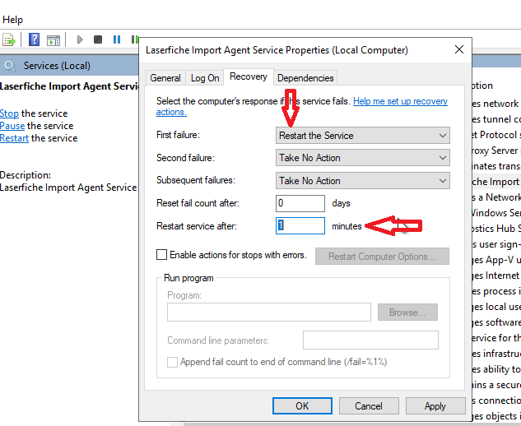Click the Stop Service square icon
The height and width of the screenshot is (426, 521).
[98, 39]
